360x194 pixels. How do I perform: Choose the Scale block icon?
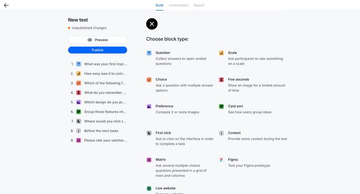coord(221,53)
